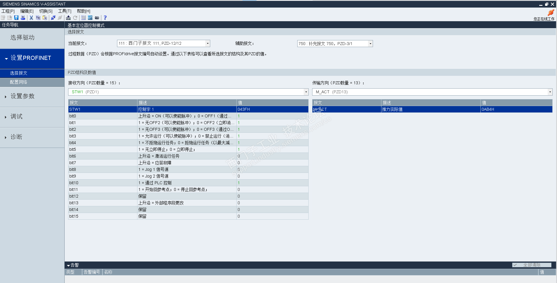The image size is (557, 283).
Task: Click the 名称 column header in alarms
Action: point(320,272)
